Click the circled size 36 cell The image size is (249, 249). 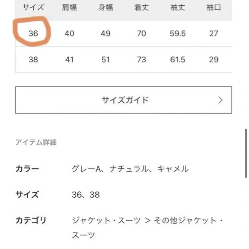click(x=33, y=33)
